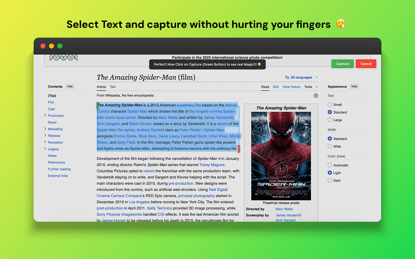The width and height of the screenshot is (415, 259).
Task: Select the Wide width option
Action: [x=330, y=146]
